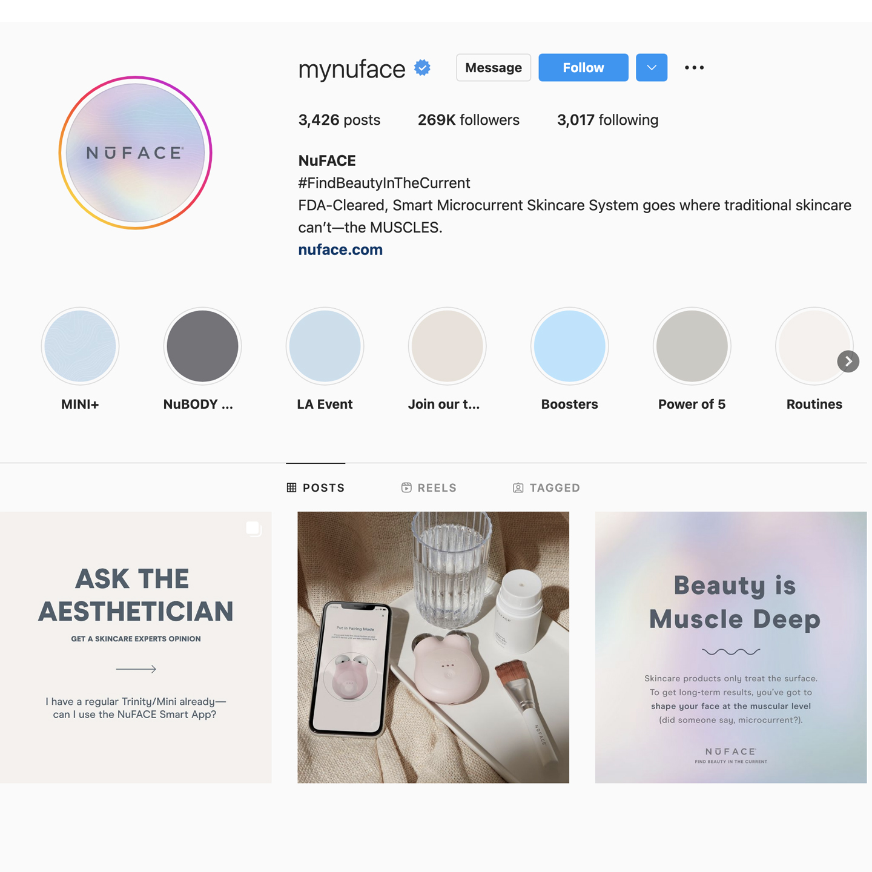This screenshot has width=872, height=872.
Task: Open the NuBODY story highlight
Action: pyautogui.click(x=202, y=346)
